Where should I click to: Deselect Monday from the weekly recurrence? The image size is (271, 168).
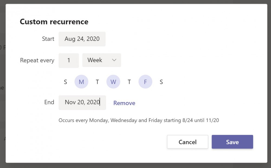click(x=81, y=81)
